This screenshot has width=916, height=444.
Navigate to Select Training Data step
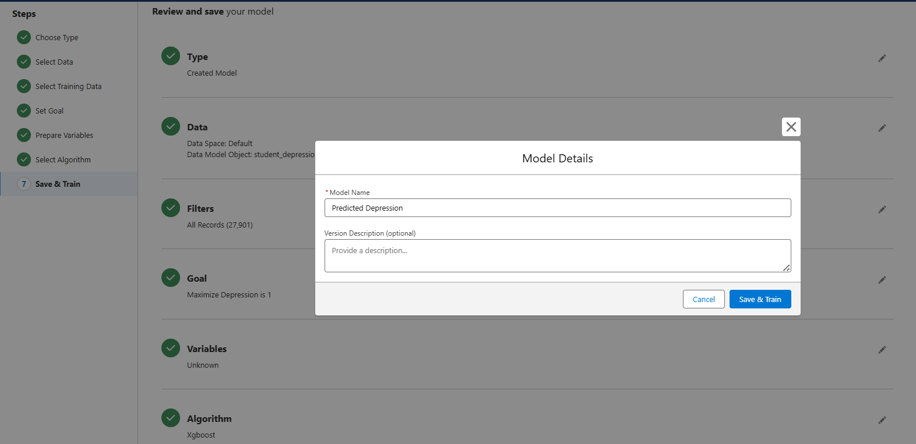click(68, 87)
